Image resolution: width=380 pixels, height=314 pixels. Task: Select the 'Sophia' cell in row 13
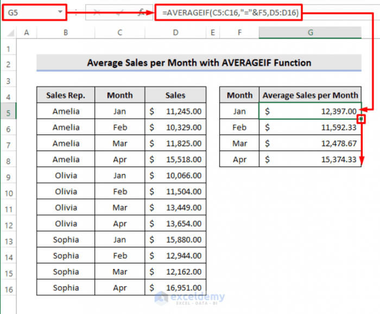(66, 240)
